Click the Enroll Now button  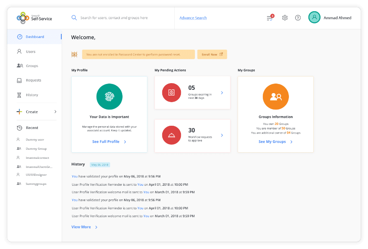tap(212, 54)
